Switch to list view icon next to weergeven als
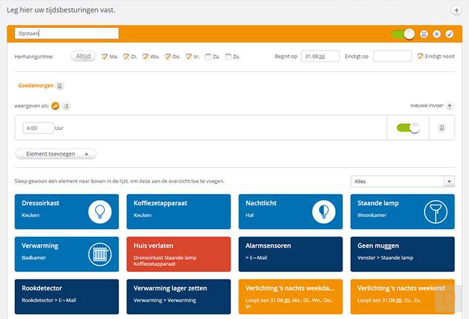 click(67, 106)
